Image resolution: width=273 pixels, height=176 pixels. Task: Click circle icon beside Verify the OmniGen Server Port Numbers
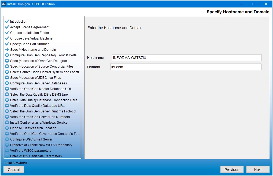point(7,117)
